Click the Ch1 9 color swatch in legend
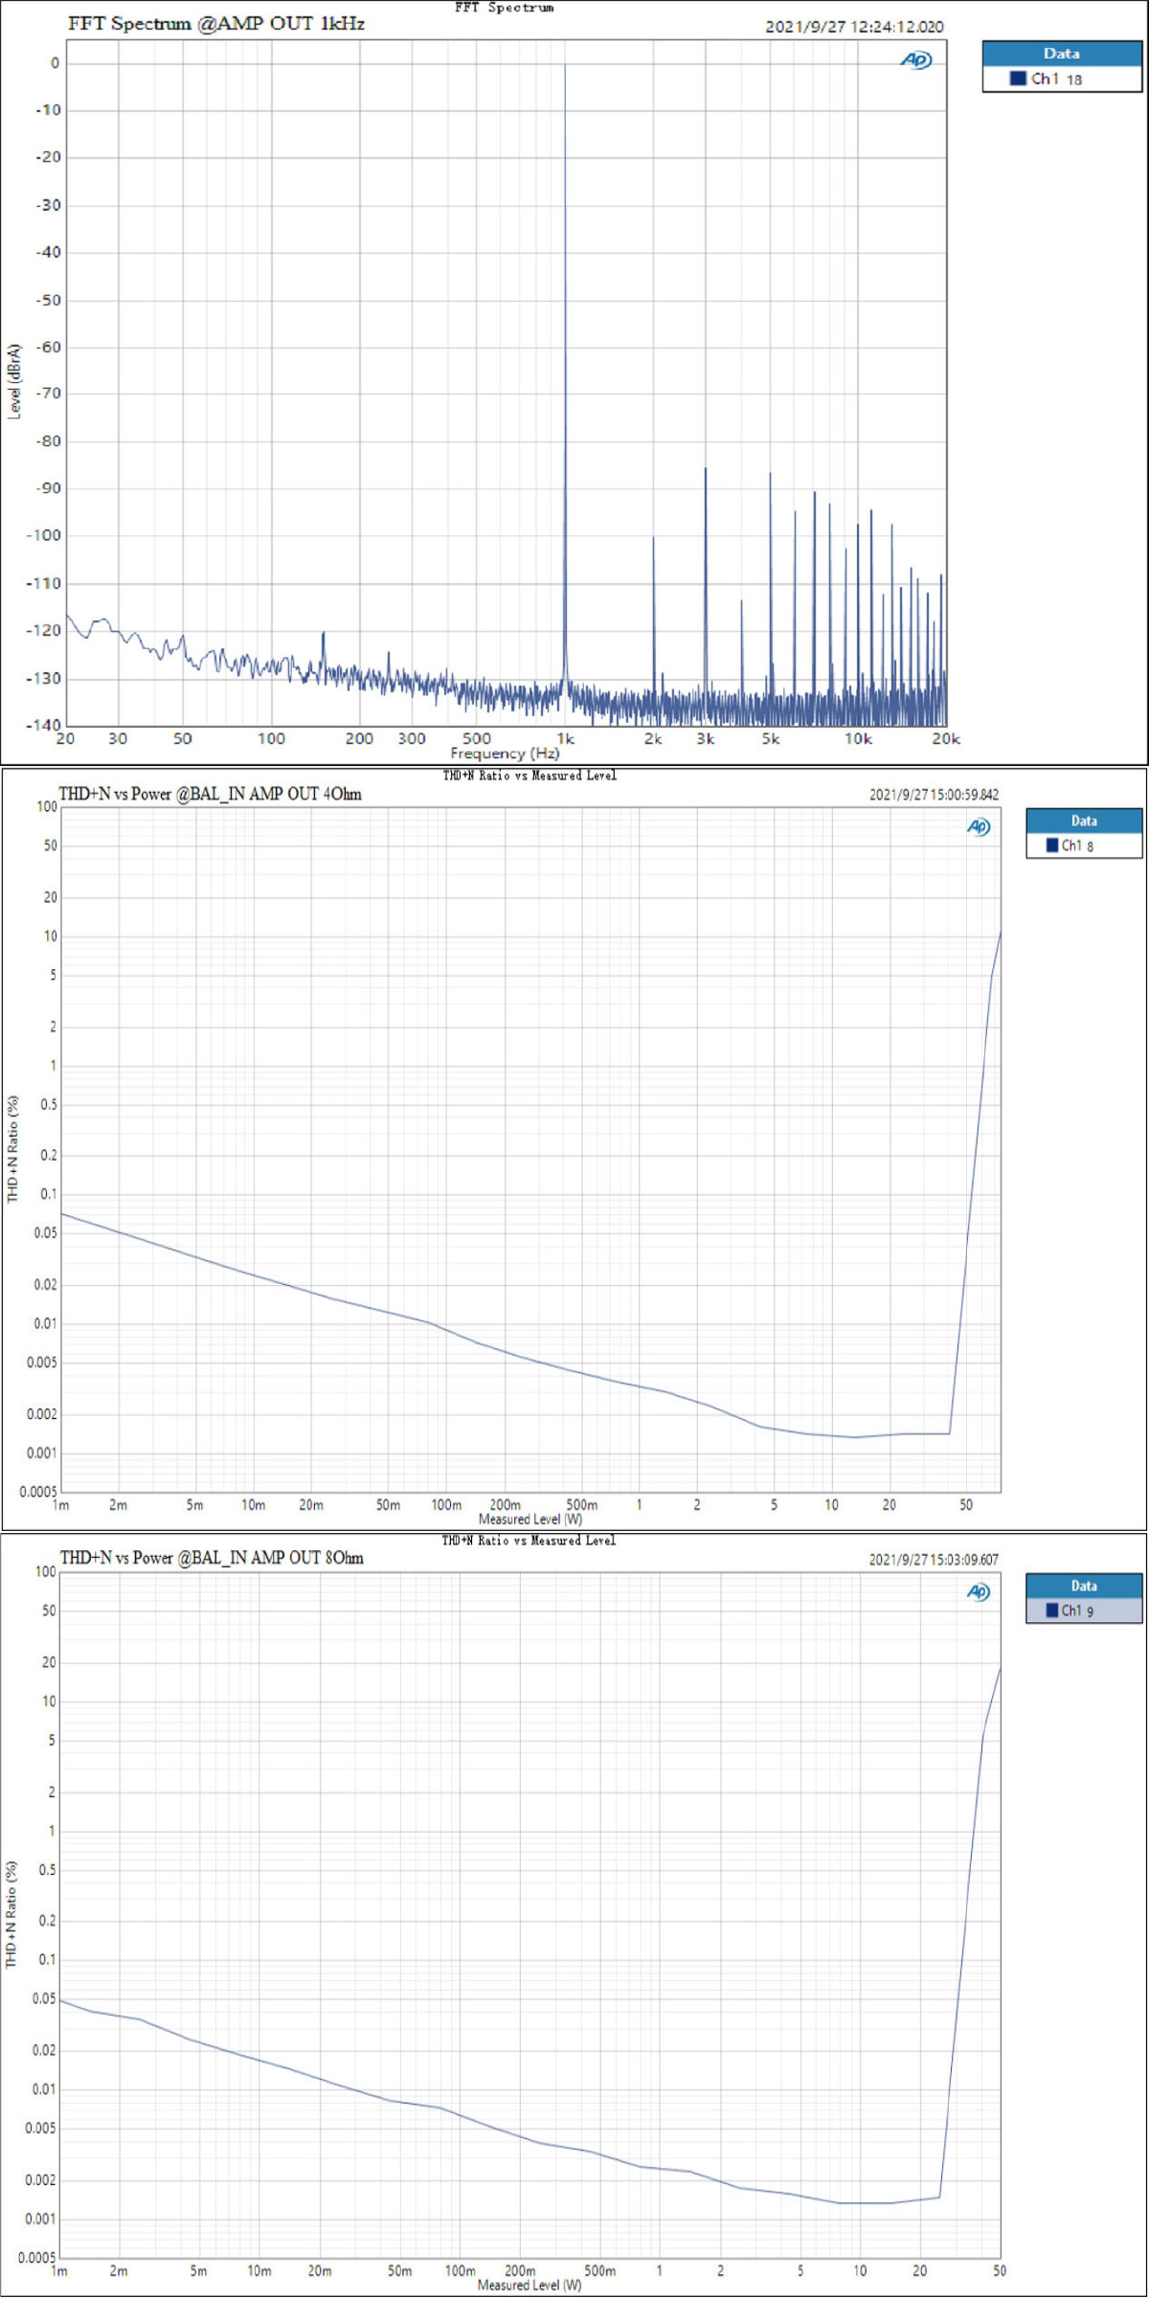Screen dimensions: 1149x2298 click(x=1051, y=1611)
